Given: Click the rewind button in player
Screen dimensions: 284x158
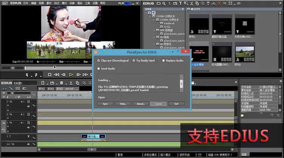Looking at the screenshot, I should tap(56, 74).
